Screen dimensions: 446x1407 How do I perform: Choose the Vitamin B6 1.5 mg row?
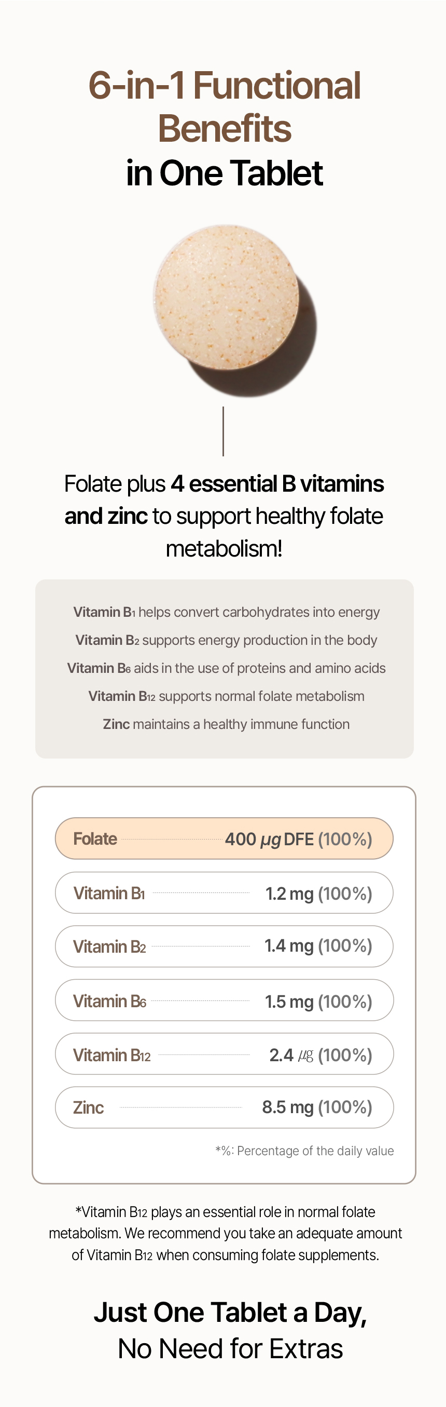224,1000
